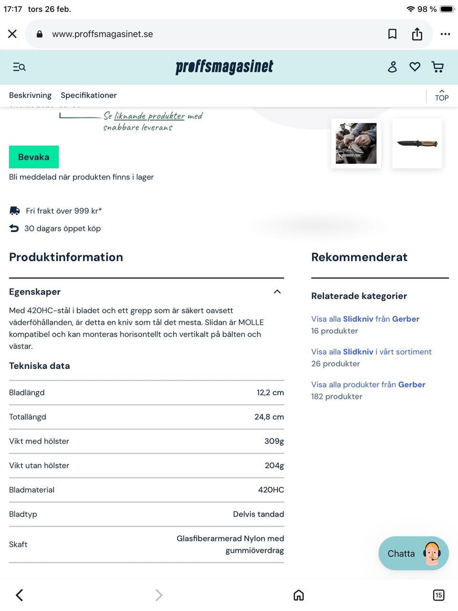Select the Beskrivning tab

(x=30, y=95)
